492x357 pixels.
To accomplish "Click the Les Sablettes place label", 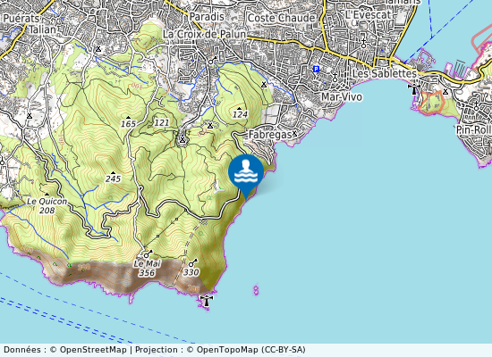I will click(x=385, y=73).
